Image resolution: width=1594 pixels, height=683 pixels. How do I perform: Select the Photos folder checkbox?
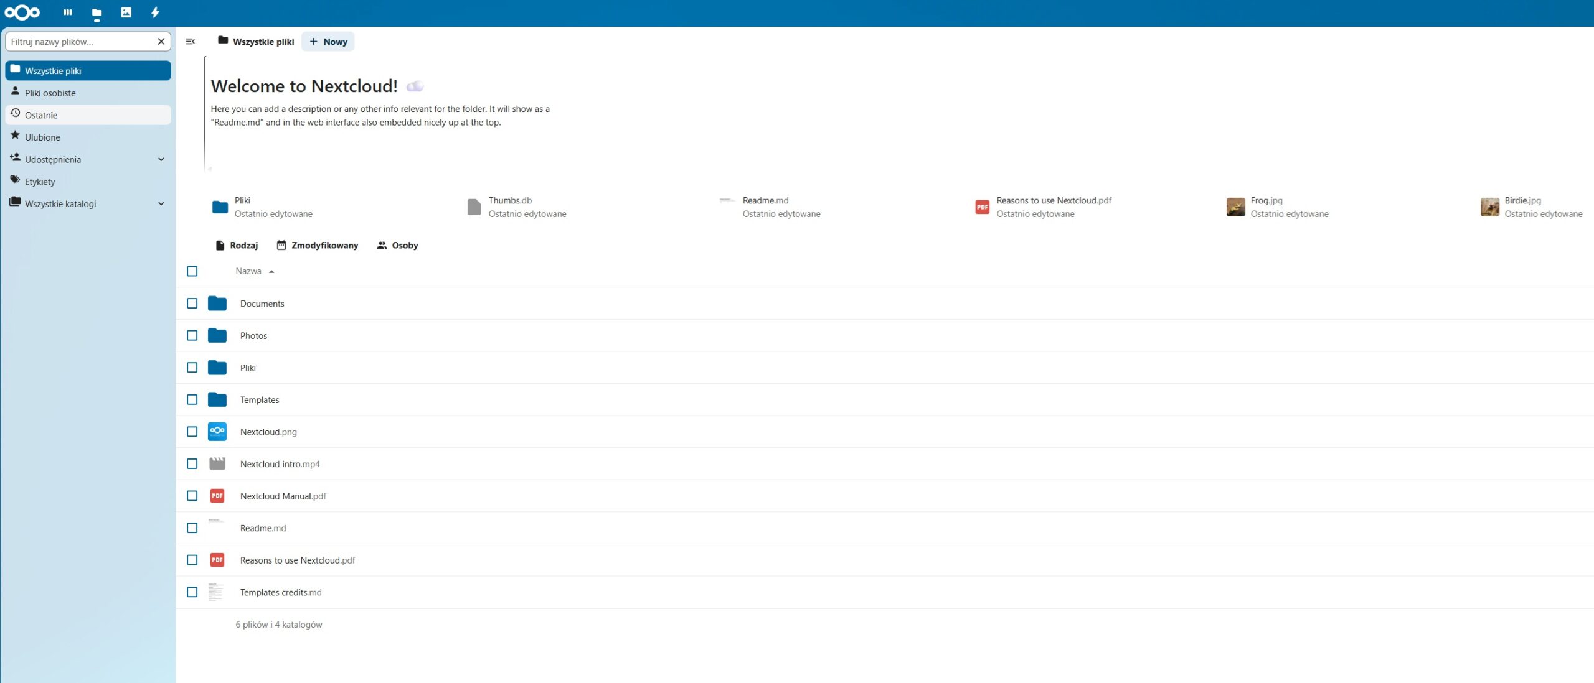tap(192, 336)
